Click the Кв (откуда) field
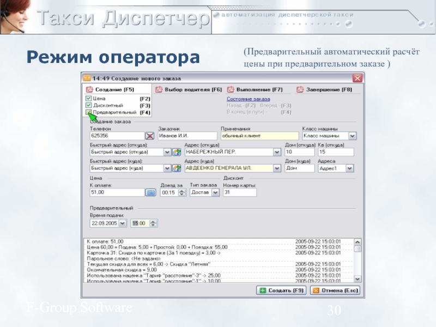The image size is (436, 327). (x=336, y=152)
